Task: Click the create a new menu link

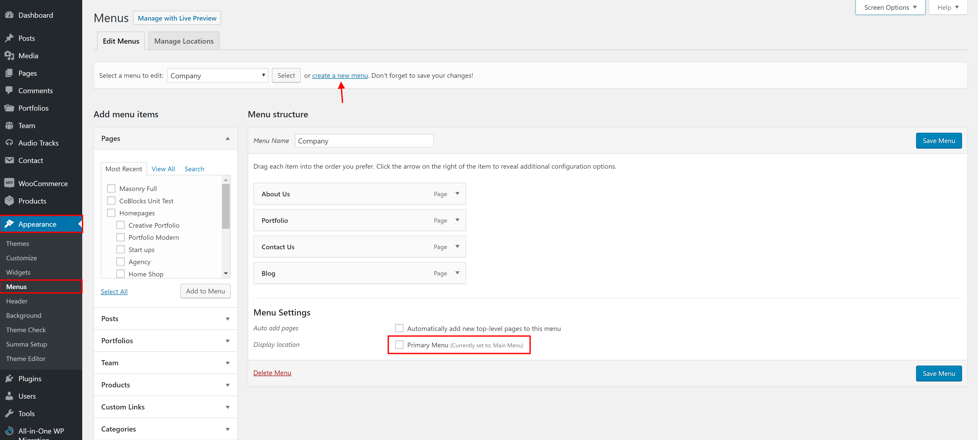Action: pos(340,75)
